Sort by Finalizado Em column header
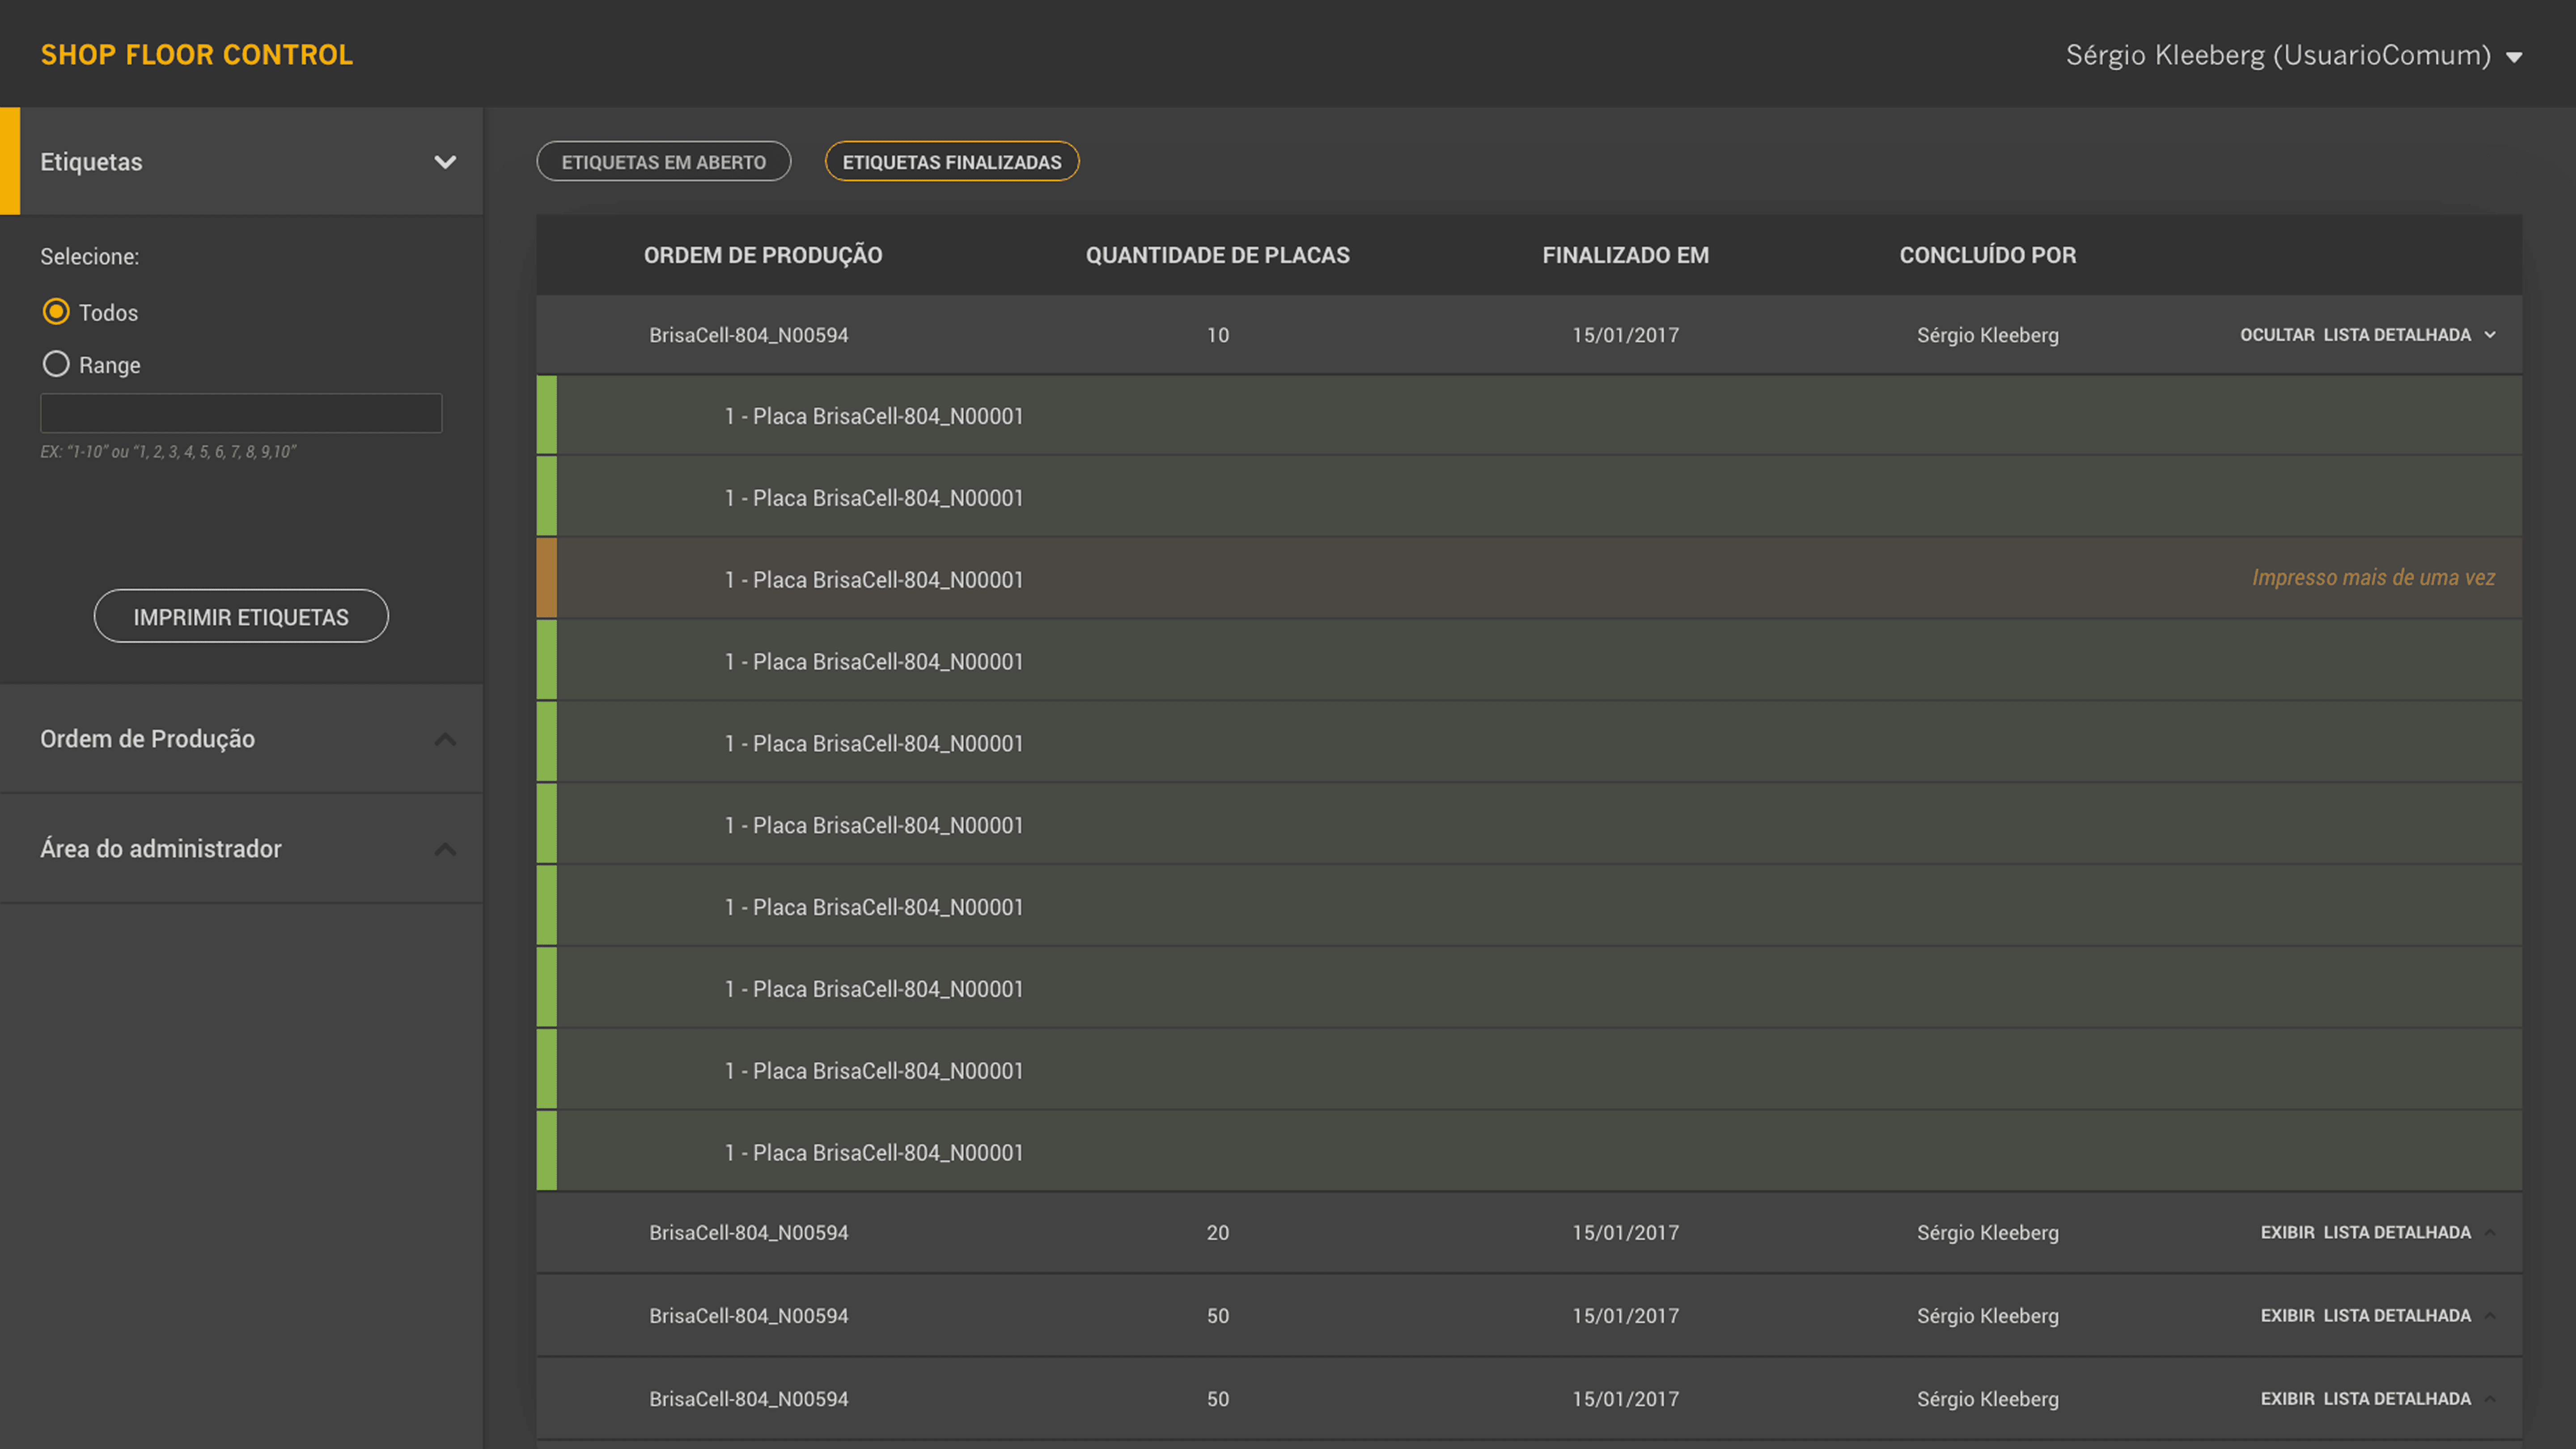Image resolution: width=2576 pixels, height=1449 pixels. [1625, 255]
